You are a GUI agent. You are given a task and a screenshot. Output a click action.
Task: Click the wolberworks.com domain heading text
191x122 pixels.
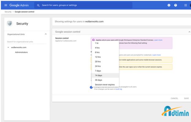94,21
